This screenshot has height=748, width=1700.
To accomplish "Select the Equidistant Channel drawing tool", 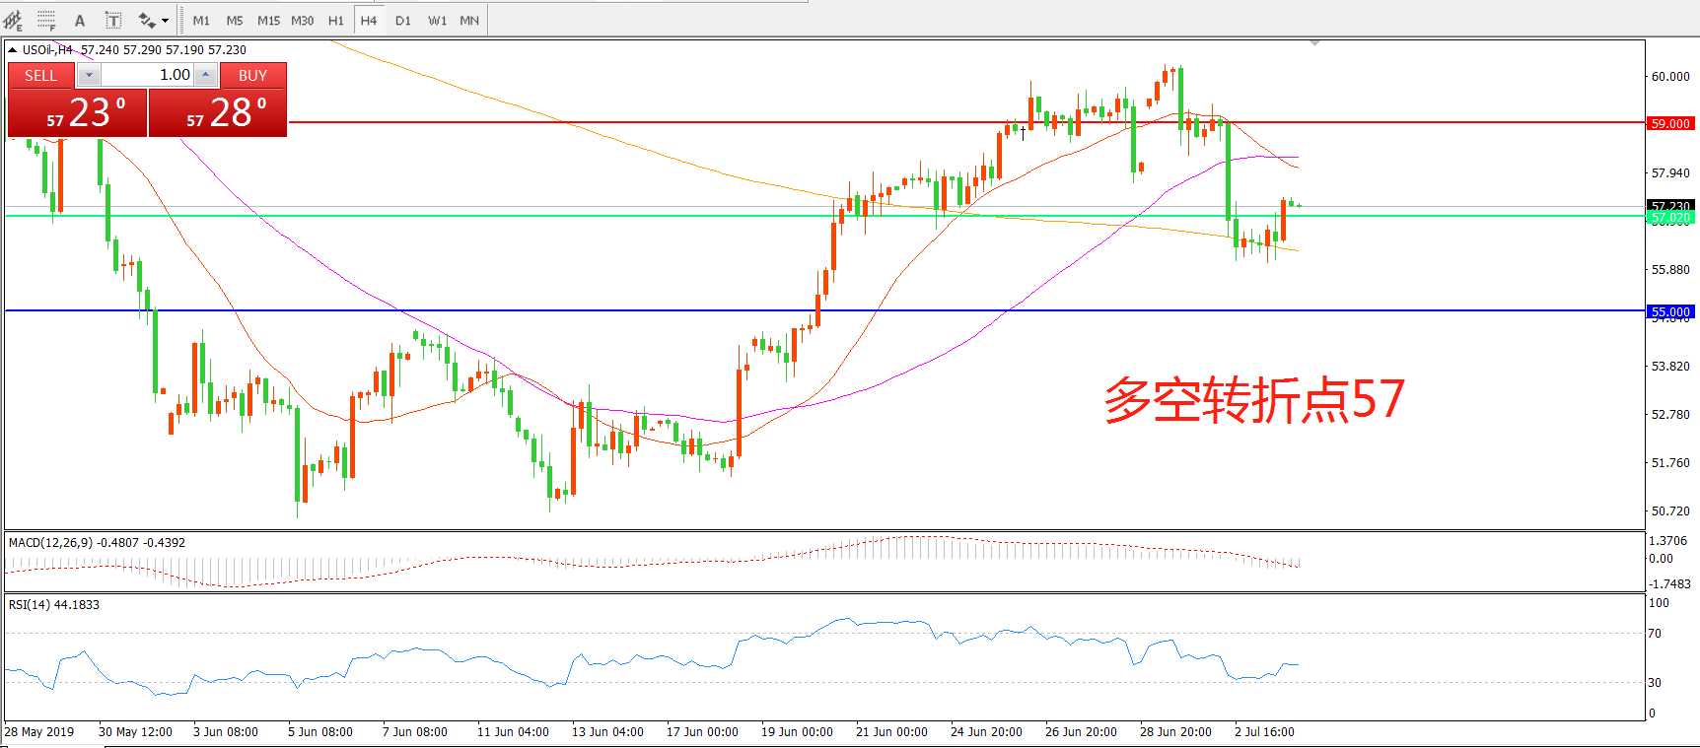I will pyautogui.click(x=13, y=20).
